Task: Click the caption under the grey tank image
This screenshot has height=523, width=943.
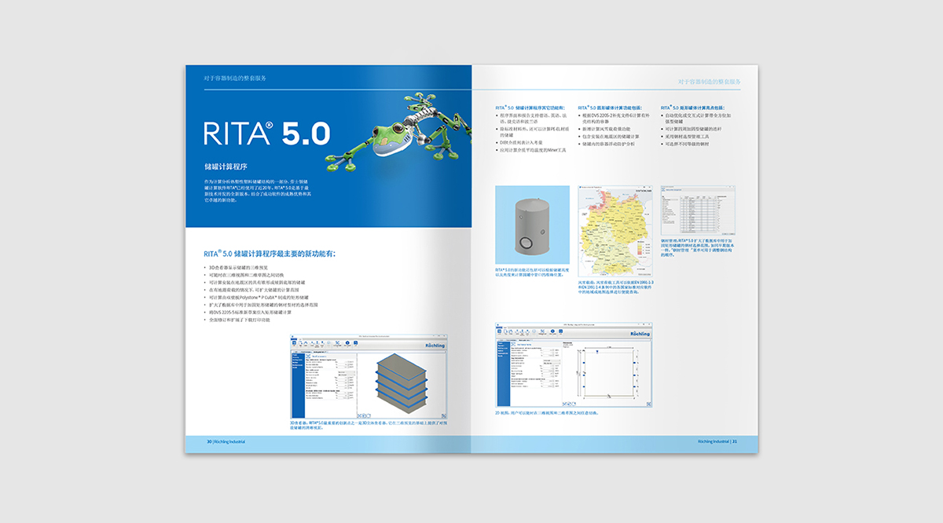Action: 532,272
